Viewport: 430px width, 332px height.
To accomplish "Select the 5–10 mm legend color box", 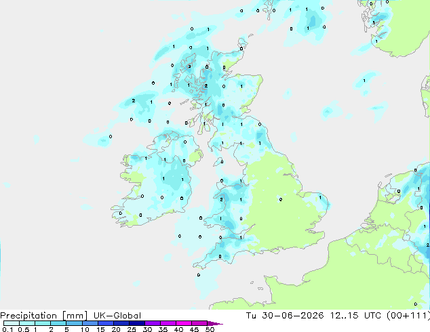I will pyautogui.click(x=74, y=323).
